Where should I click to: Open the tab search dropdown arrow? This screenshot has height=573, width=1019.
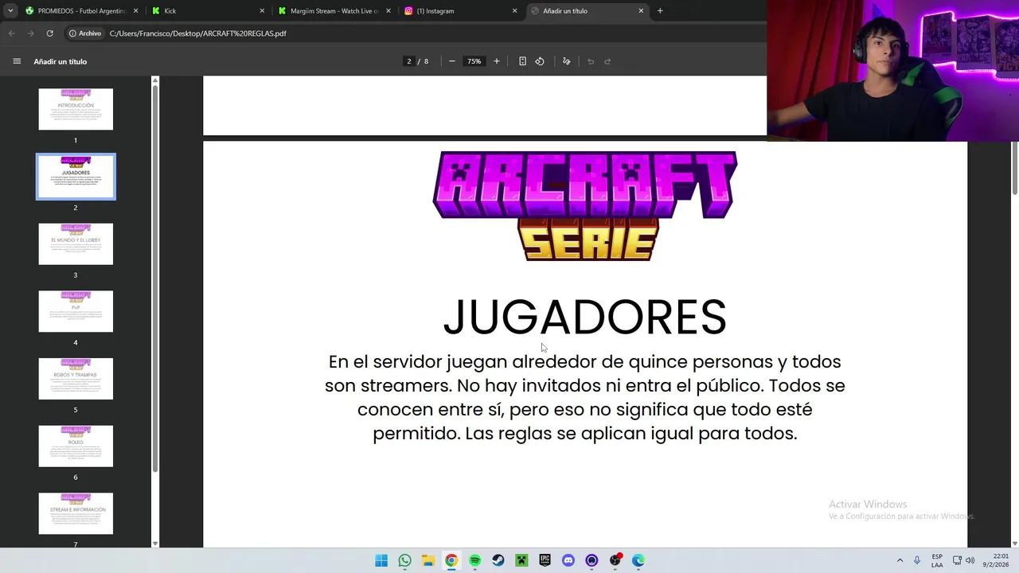(10, 11)
